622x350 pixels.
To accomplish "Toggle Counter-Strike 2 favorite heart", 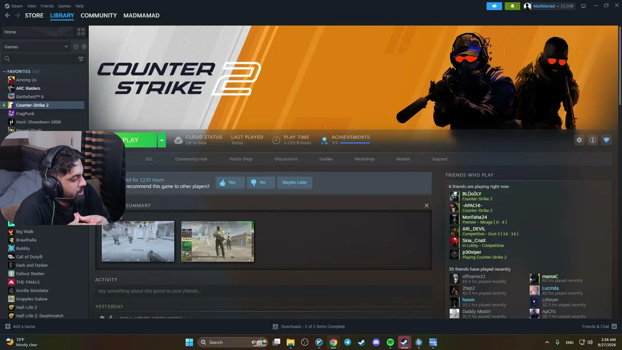I will point(606,140).
